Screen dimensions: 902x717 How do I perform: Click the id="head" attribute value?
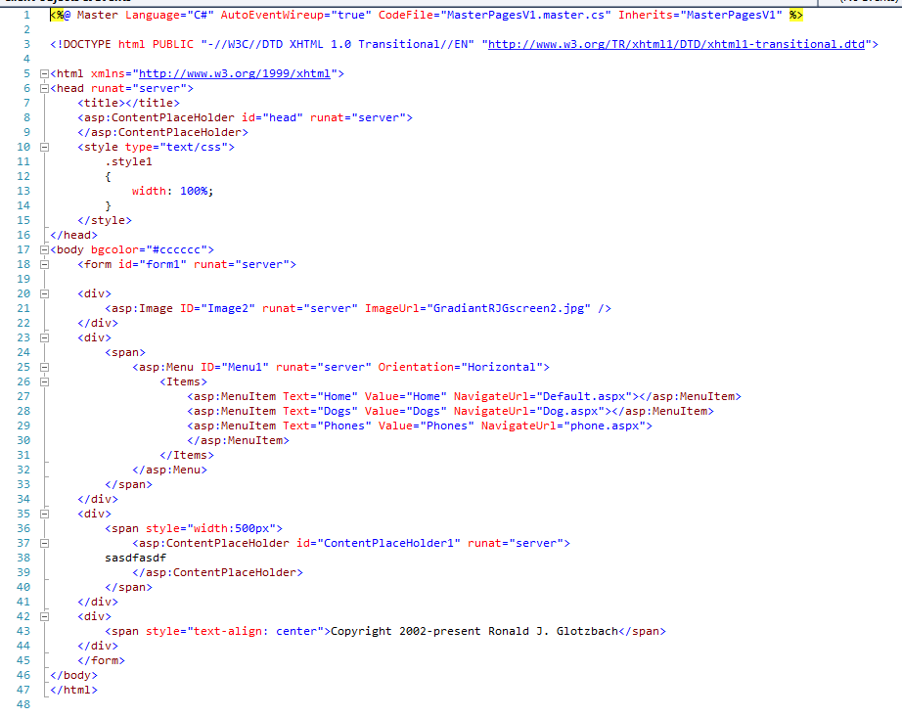coord(283,117)
